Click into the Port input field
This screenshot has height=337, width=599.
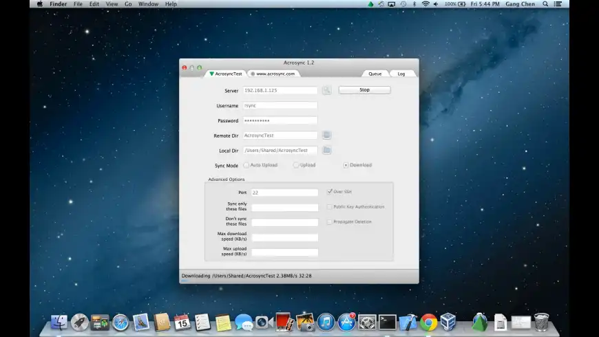(x=284, y=193)
